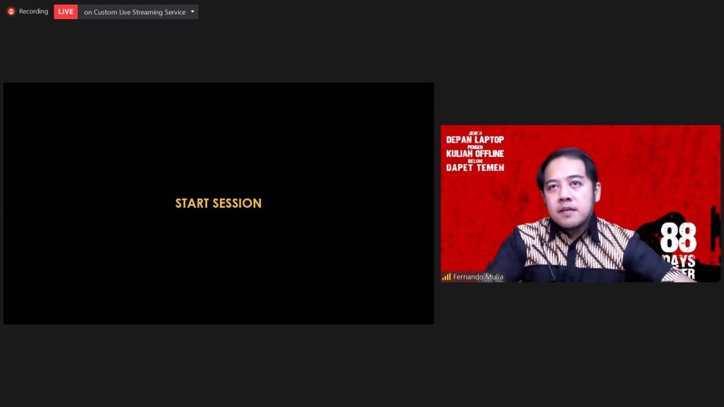
Task: Click the KULIAH OFFLINE text in the video
Action: point(474,154)
